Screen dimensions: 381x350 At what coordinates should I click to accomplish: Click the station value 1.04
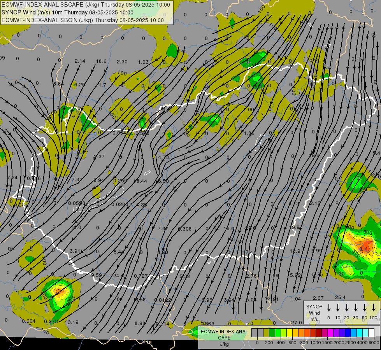click(x=296, y=299)
